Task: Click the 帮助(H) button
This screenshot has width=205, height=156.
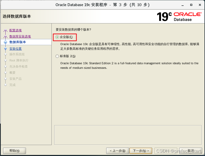Action: [15, 151]
